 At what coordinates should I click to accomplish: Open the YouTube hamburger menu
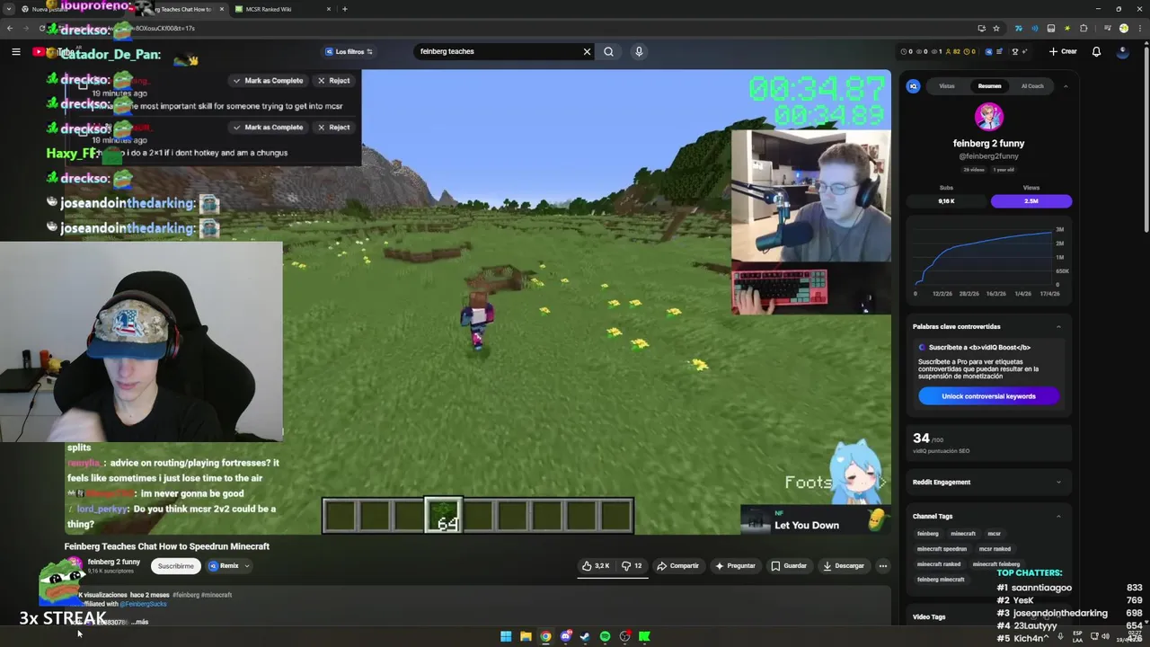[16, 51]
